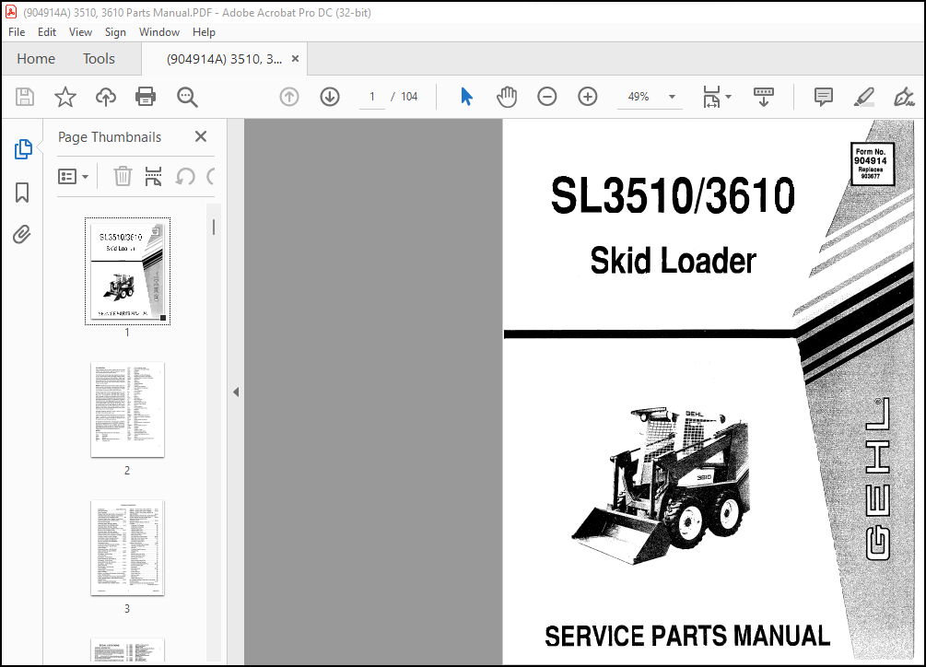Open the Find text magnifier

coord(187,97)
